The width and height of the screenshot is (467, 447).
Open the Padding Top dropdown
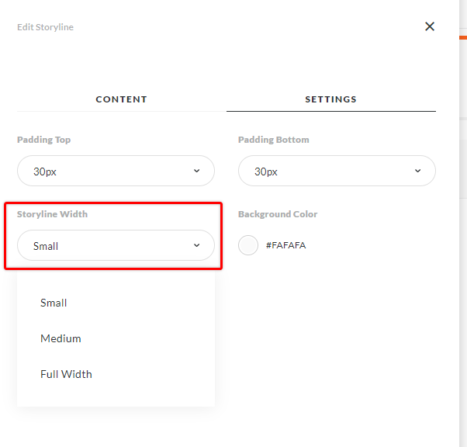click(x=116, y=171)
